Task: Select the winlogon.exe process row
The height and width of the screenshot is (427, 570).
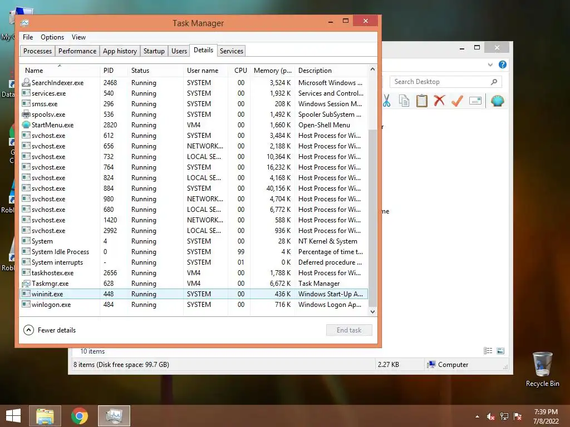Action: (194, 305)
